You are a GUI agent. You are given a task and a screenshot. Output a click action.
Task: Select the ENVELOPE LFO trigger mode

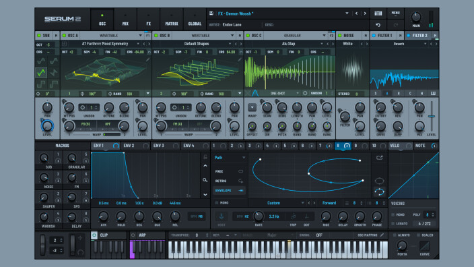pyautogui.click(x=229, y=190)
